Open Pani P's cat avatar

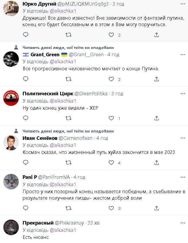click(x=11, y=181)
